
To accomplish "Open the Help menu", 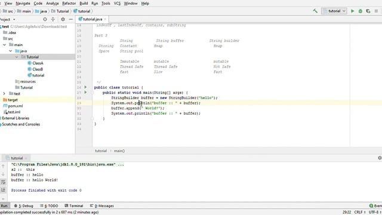I will pyautogui.click(x=145, y=4).
